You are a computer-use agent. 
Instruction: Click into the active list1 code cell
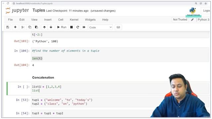point(120,89)
